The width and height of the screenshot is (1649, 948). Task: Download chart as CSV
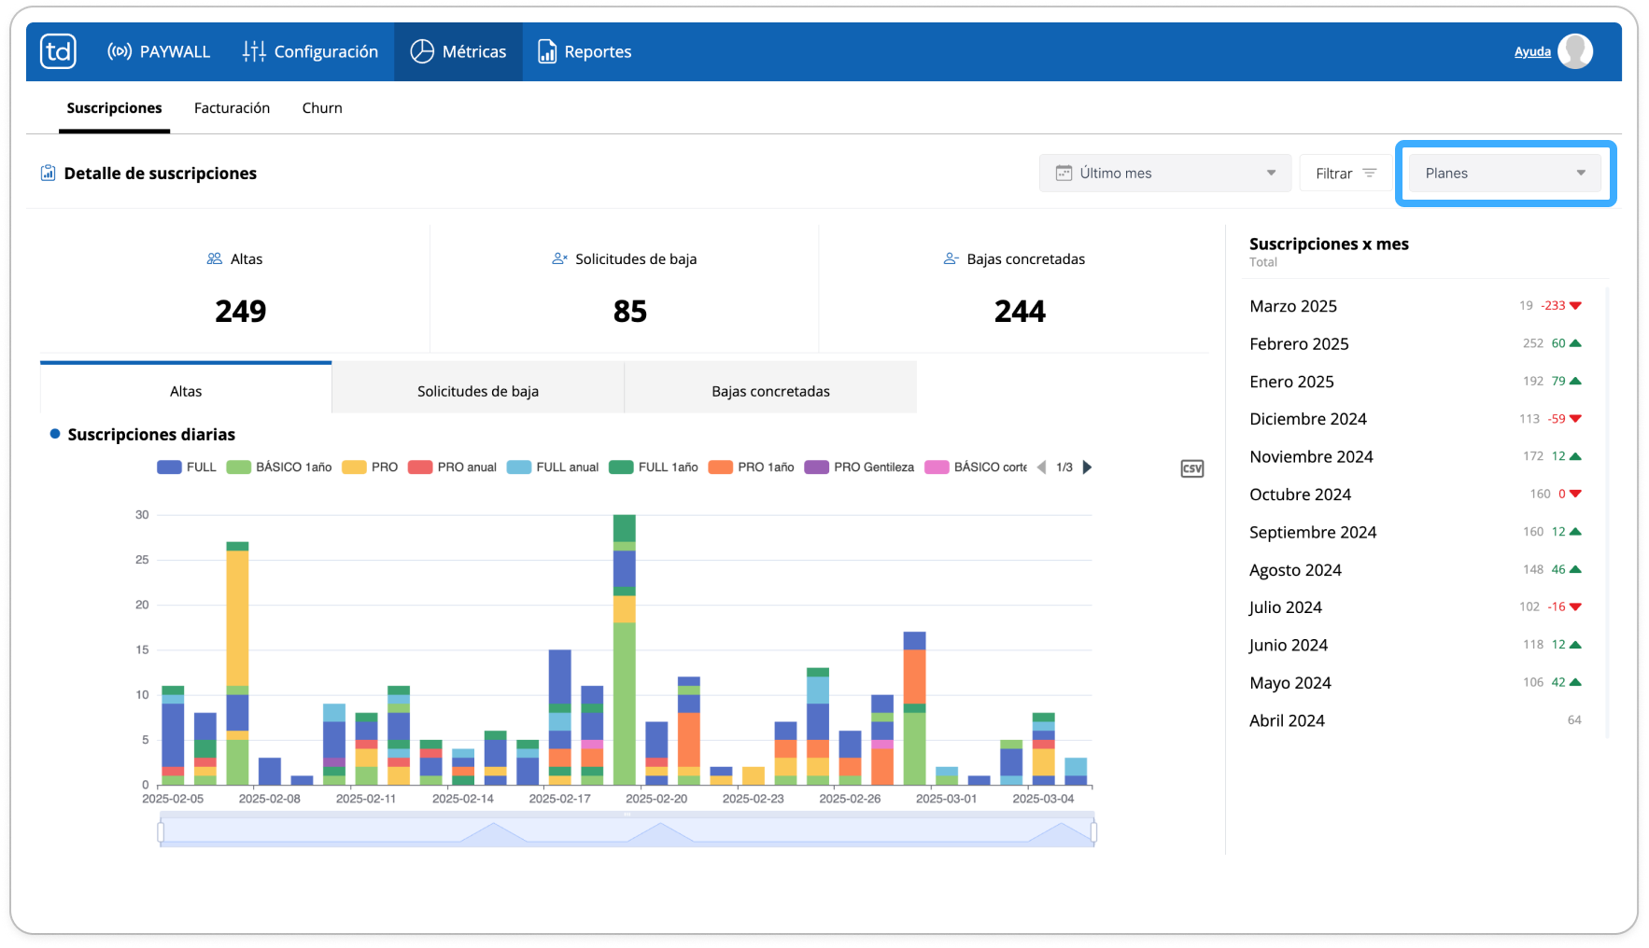click(1192, 468)
